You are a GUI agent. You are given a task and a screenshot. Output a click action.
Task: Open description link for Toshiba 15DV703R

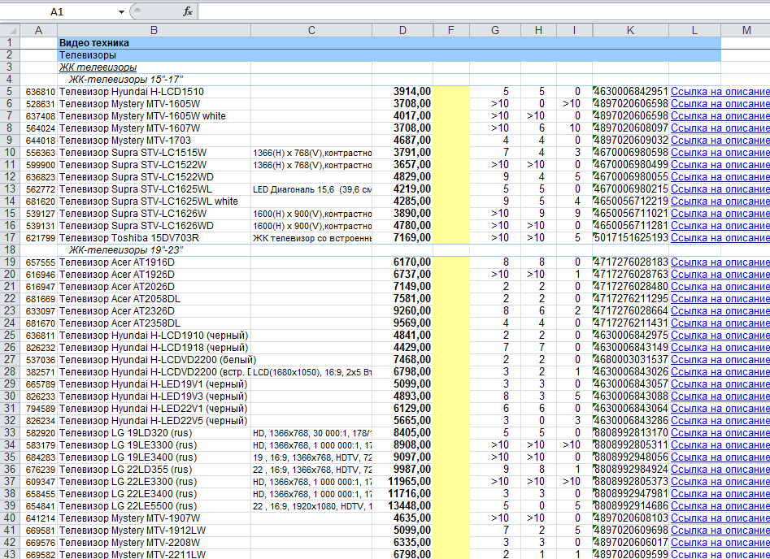point(720,237)
